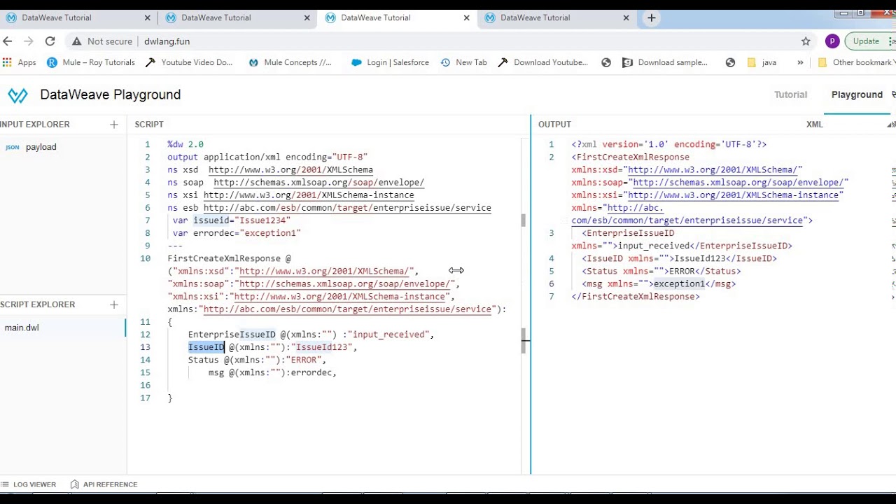Focus the dwlang.fun address bar
The width and height of the screenshot is (896, 504).
167,41
